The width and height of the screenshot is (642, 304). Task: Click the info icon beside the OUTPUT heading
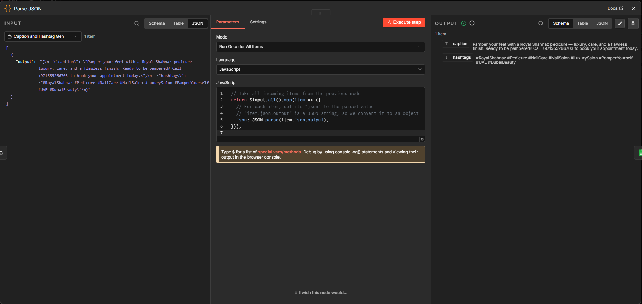tap(472, 23)
